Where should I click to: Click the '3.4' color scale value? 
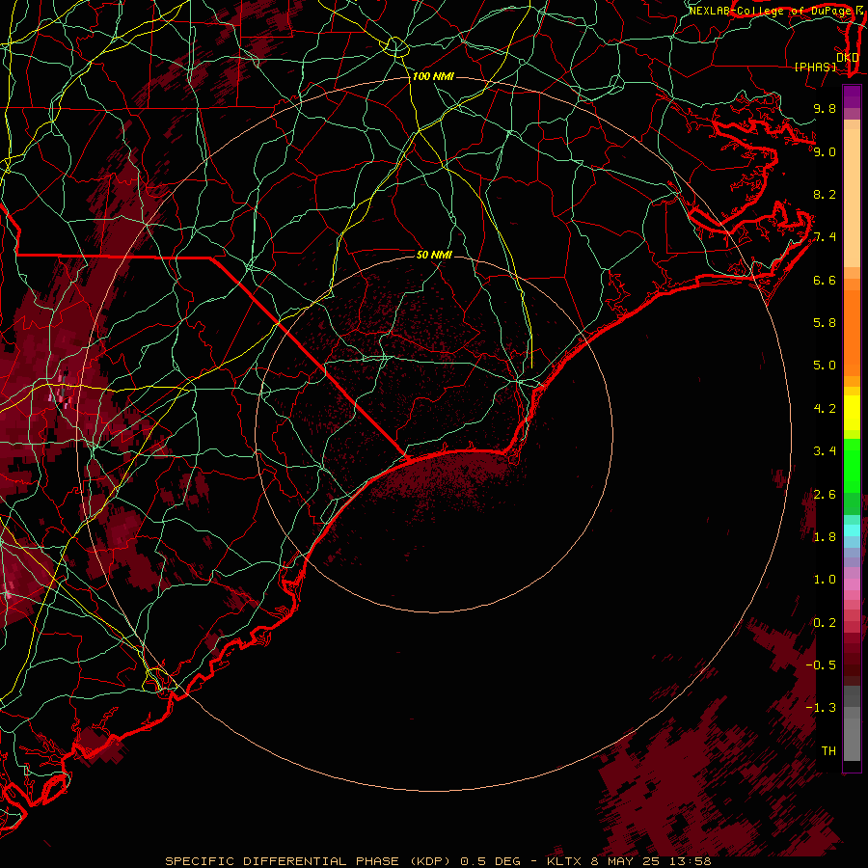pos(825,450)
